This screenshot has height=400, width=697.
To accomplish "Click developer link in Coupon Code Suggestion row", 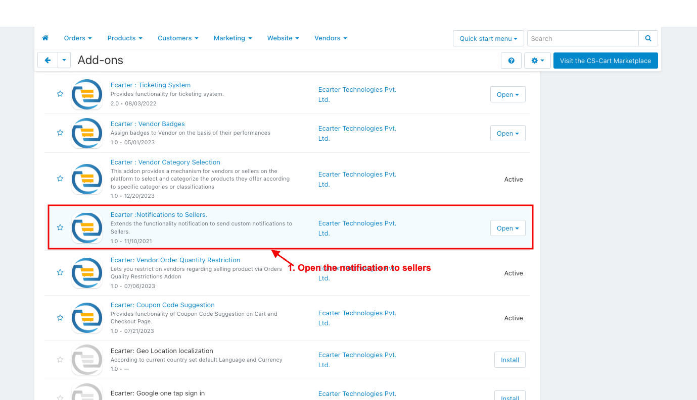I will tap(357, 318).
